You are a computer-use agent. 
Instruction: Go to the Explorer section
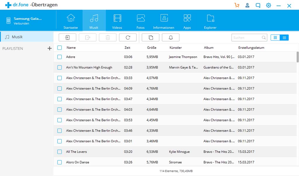click(210, 20)
